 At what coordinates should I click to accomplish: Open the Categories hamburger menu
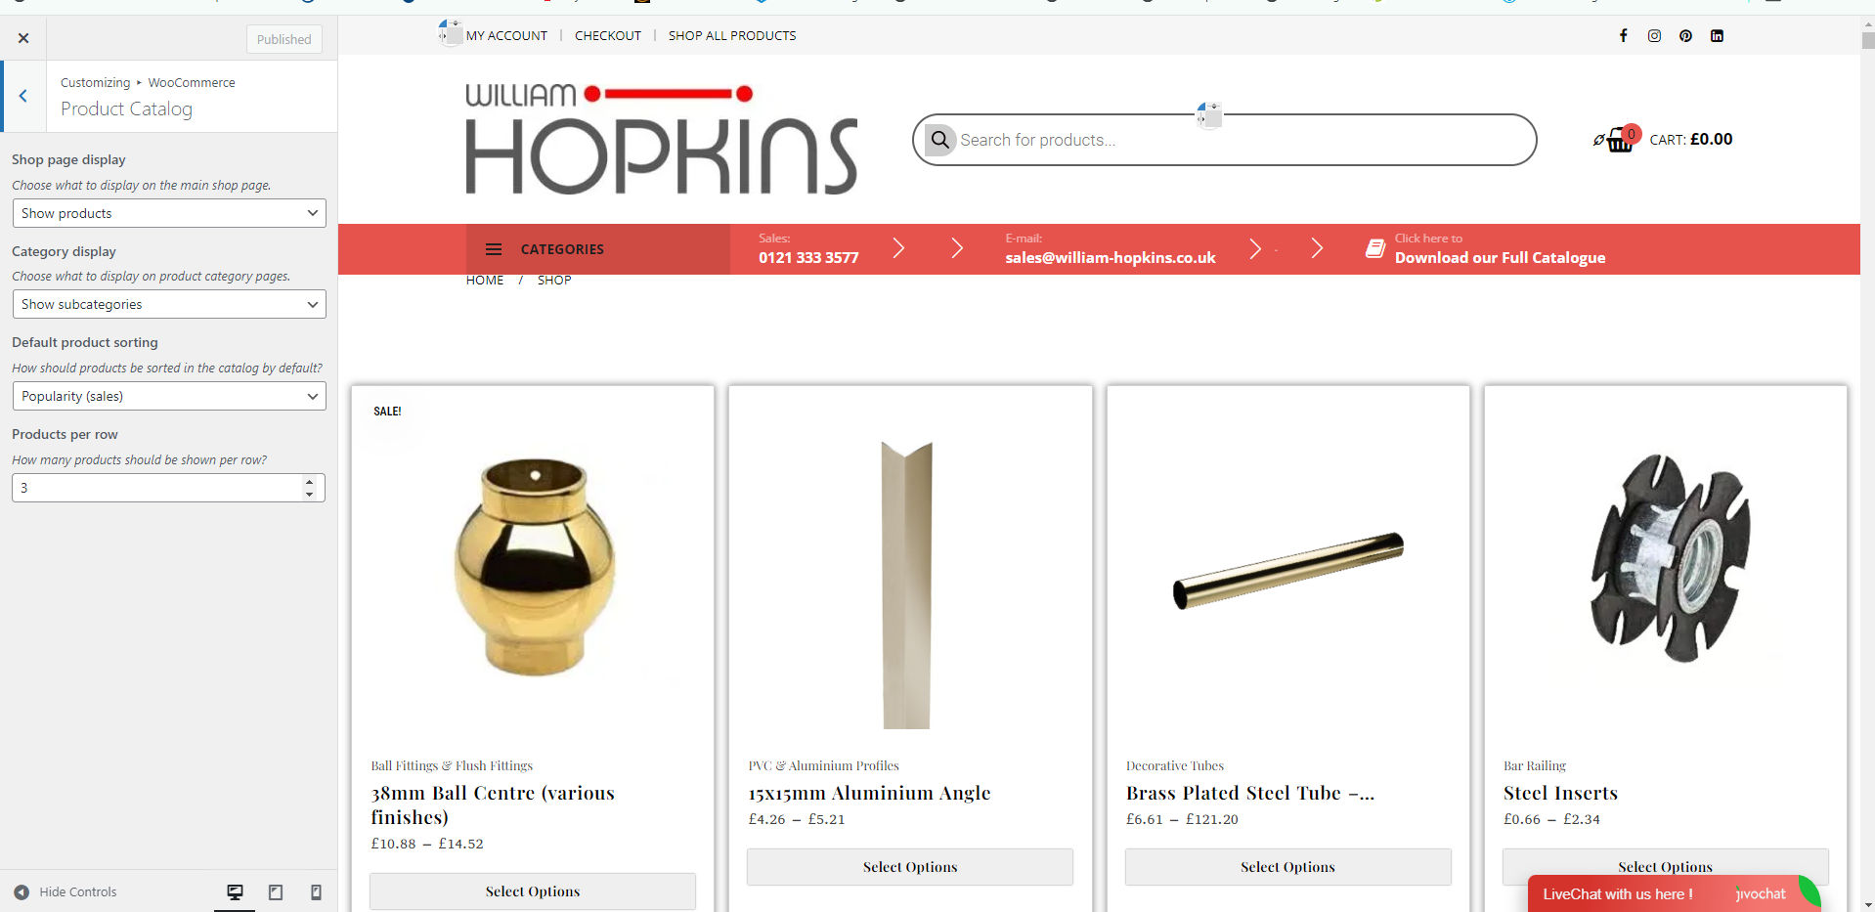[494, 249]
